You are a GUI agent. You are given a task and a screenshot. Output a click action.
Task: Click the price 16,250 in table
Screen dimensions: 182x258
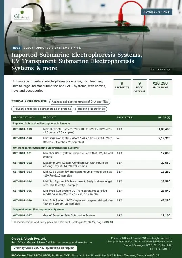click(x=166, y=172)
